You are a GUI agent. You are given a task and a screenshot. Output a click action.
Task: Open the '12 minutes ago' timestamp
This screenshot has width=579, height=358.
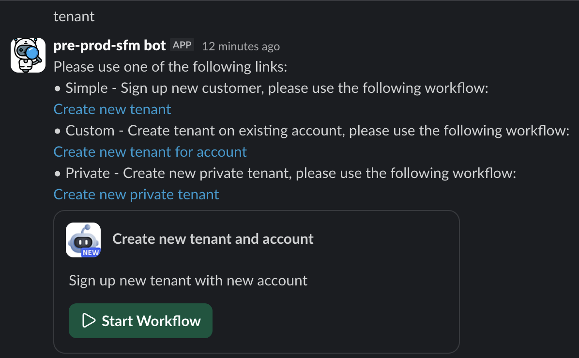[241, 46]
